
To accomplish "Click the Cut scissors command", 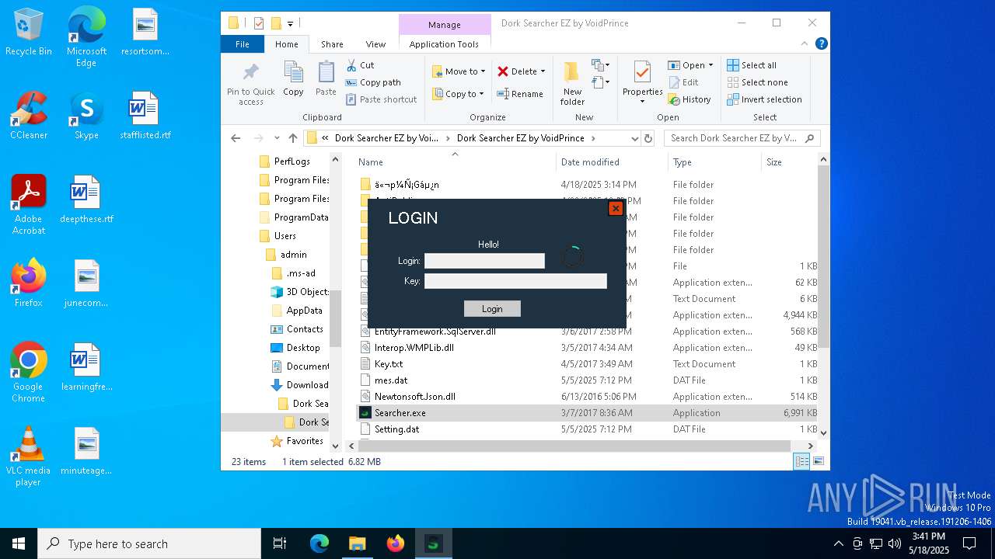I will pos(360,65).
